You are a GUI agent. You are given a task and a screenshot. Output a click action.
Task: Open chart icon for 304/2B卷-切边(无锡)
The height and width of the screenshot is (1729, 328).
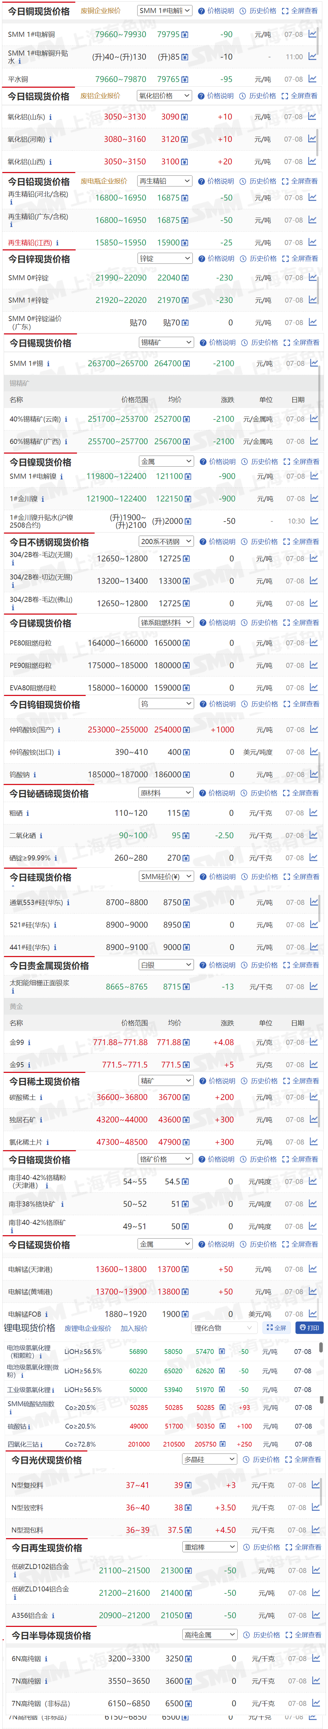(314, 580)
